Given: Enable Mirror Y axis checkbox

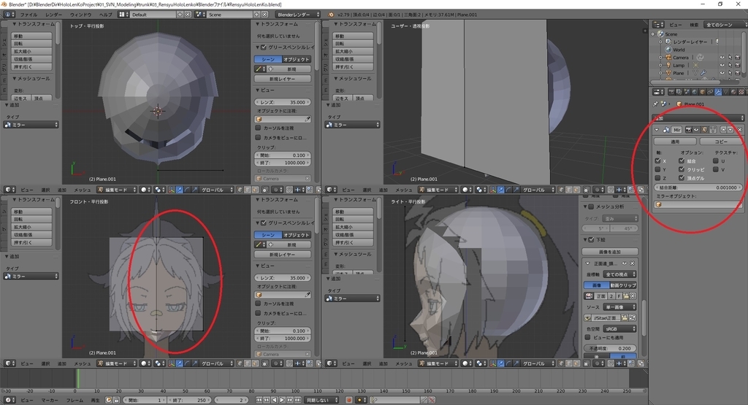Looking at the screenshot, I should tap(658, 169).
